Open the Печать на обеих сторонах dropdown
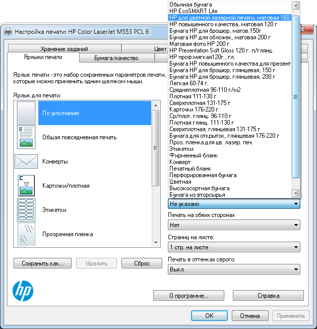This screenshot has width=317, height=329. point(234,225)
